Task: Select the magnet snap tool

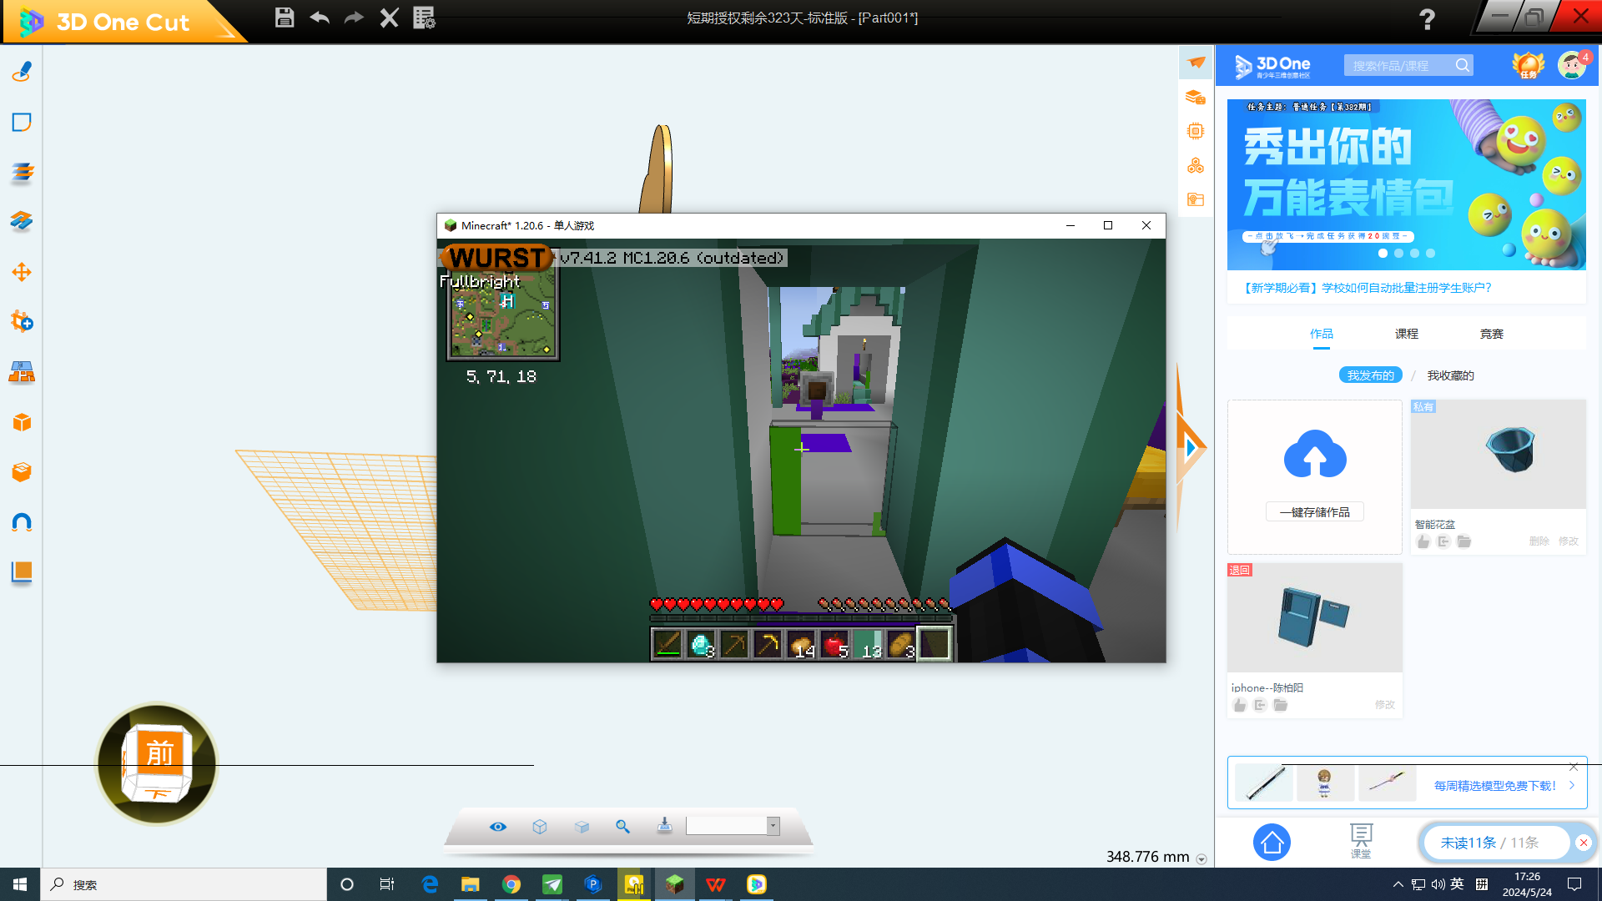Action: (x=22, y=522)
